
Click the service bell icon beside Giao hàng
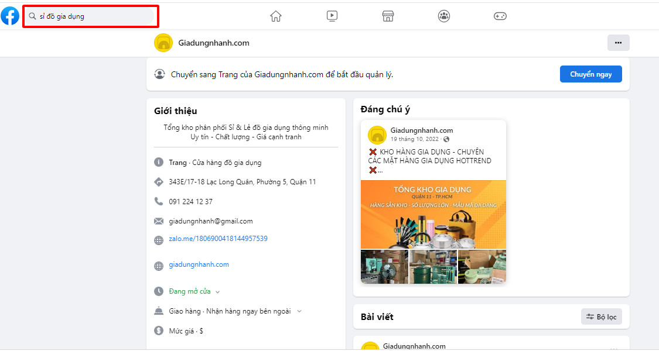(x=158, y=311)
